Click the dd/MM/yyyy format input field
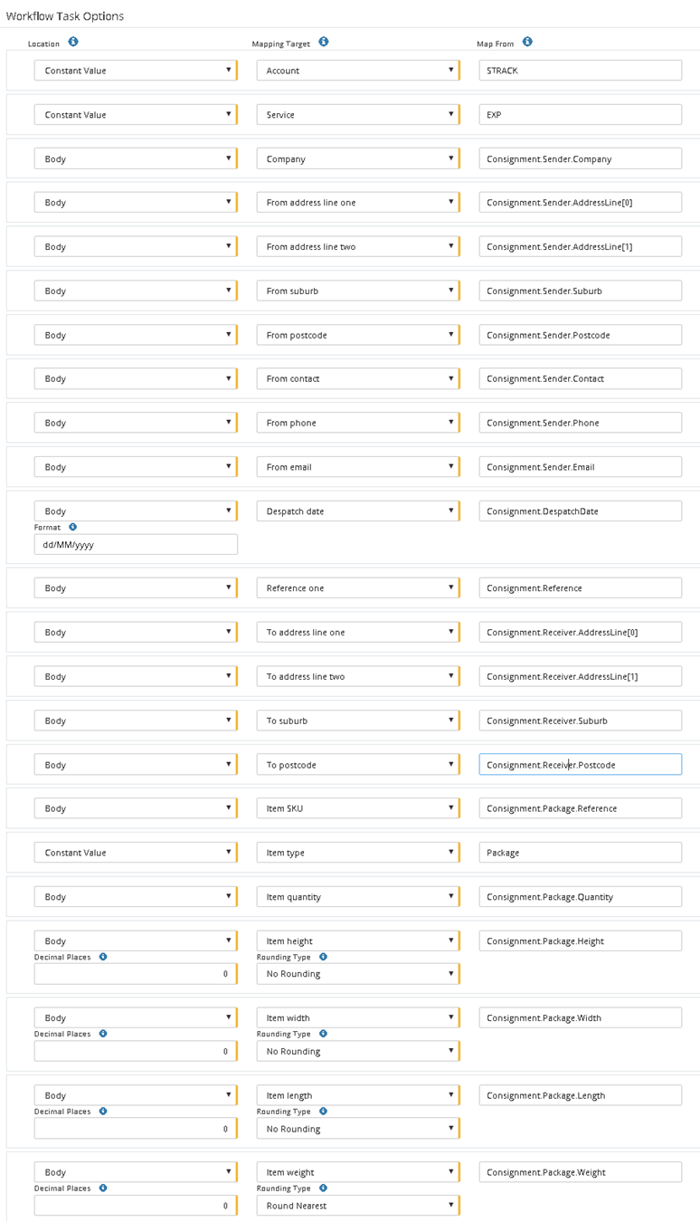Viewport: 700px width, 1222px height. (x=136, y=544)
